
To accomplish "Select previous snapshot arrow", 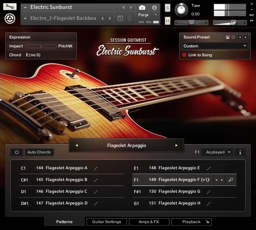I will click(x=102, y=18).
